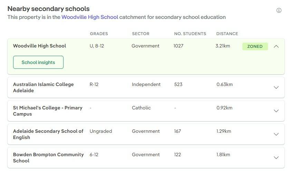Expand the Bowden Brompton Community School row

pyautogui.click(x=276, y=158)
